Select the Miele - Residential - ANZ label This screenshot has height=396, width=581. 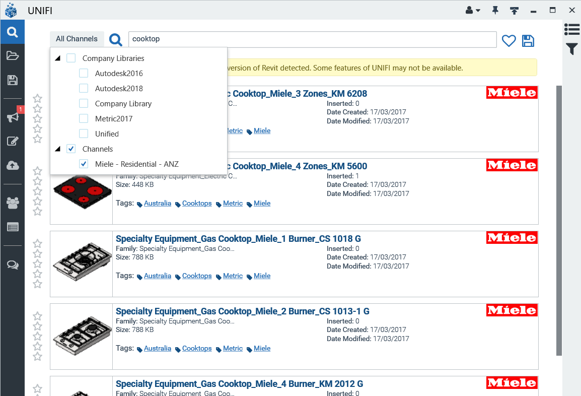click(x=137, y=164)
